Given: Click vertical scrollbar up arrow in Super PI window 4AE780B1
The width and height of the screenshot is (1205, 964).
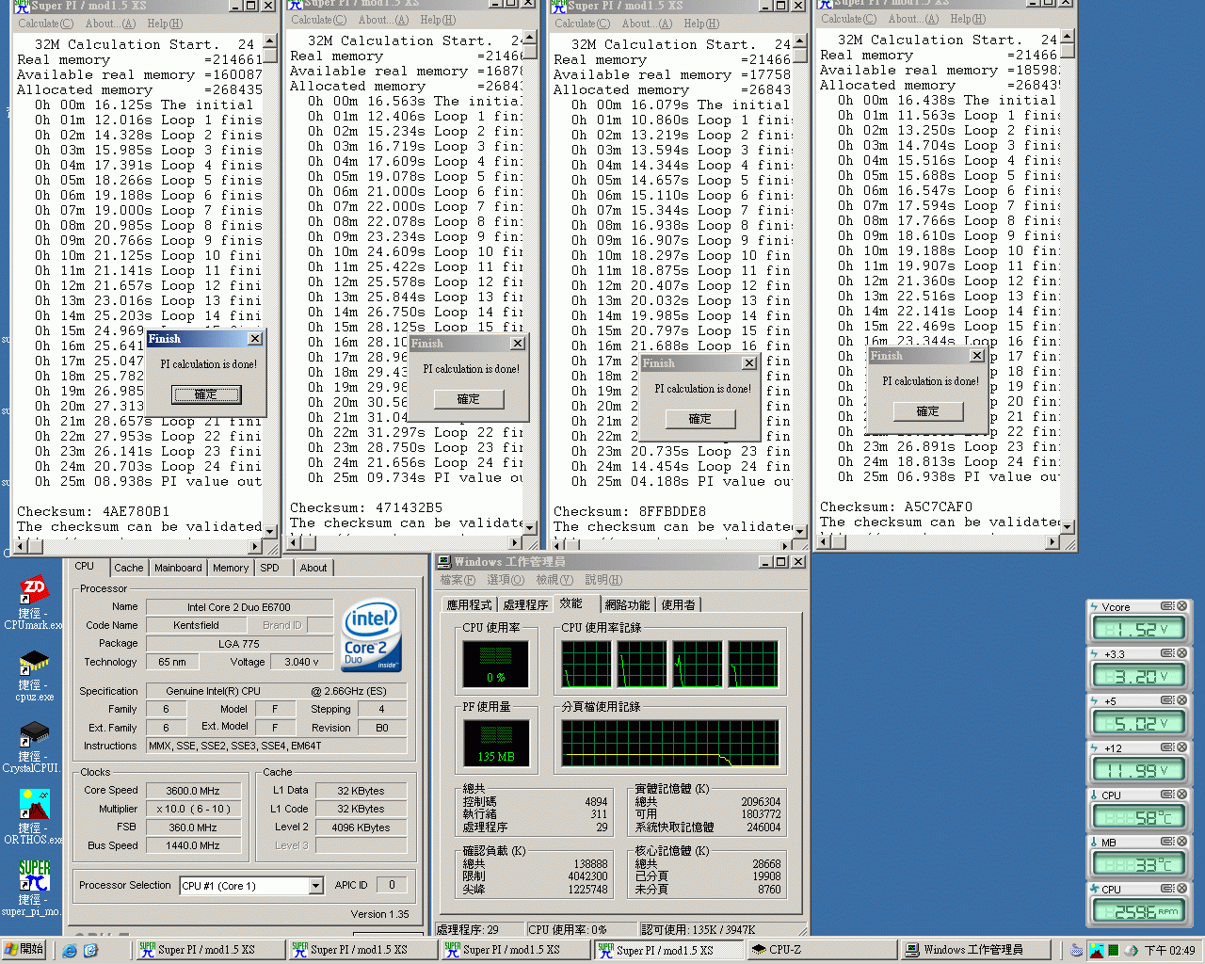Looking at the screenshot, I should pyautogui.click(x=269, y=42).
